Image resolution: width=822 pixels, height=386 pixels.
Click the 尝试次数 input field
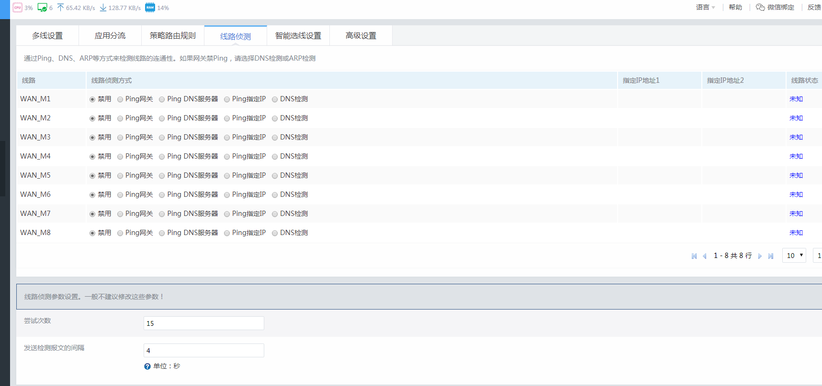(204, 323)
